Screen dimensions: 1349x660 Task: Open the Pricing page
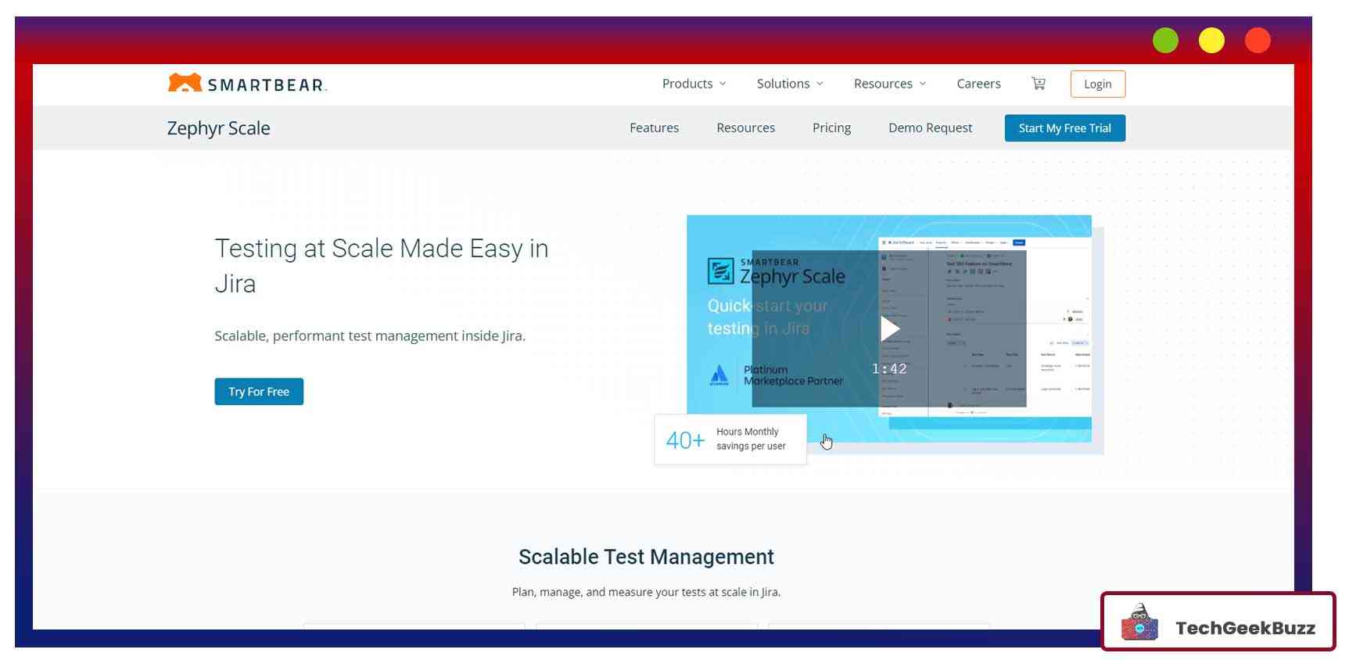(x=831, y=128)
